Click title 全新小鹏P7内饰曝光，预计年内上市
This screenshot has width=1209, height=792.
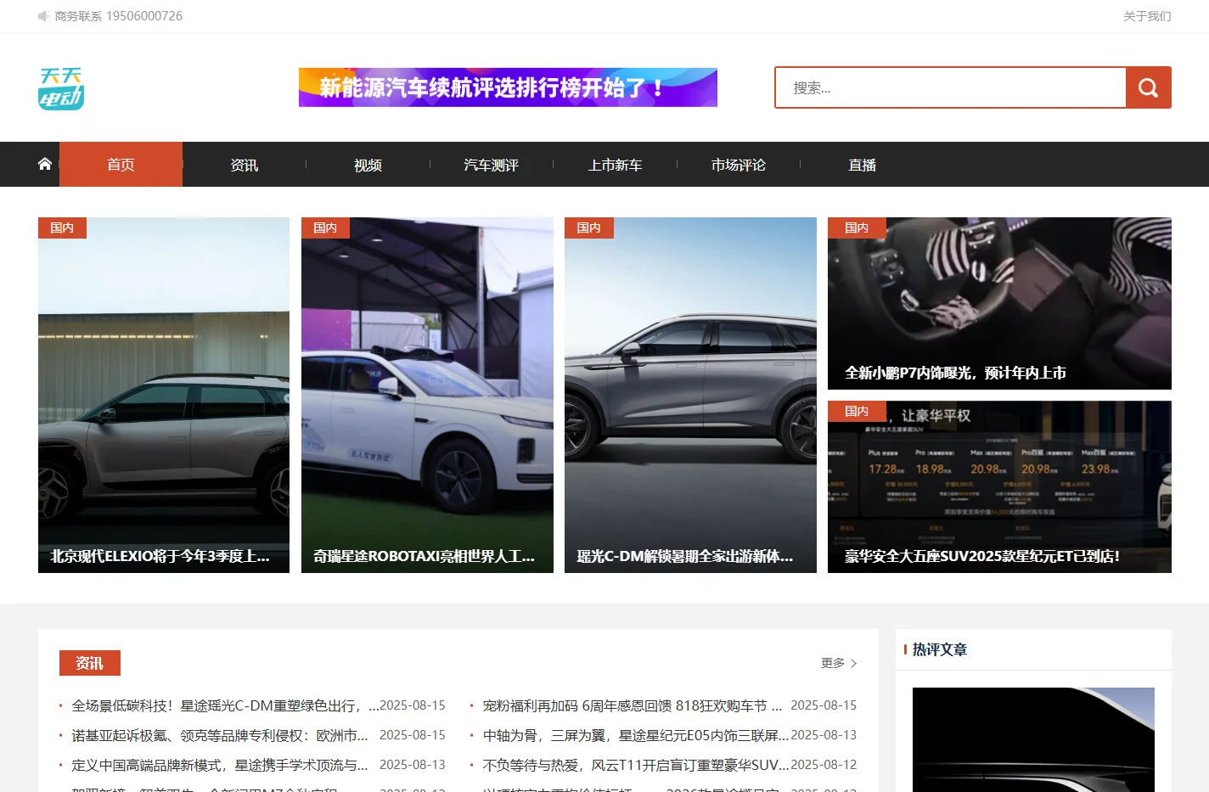tap(955, 373)
